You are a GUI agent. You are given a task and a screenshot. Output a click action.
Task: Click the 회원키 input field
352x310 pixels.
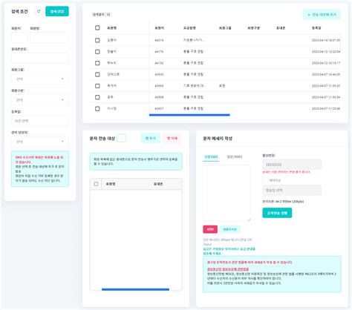coord(19,38)
